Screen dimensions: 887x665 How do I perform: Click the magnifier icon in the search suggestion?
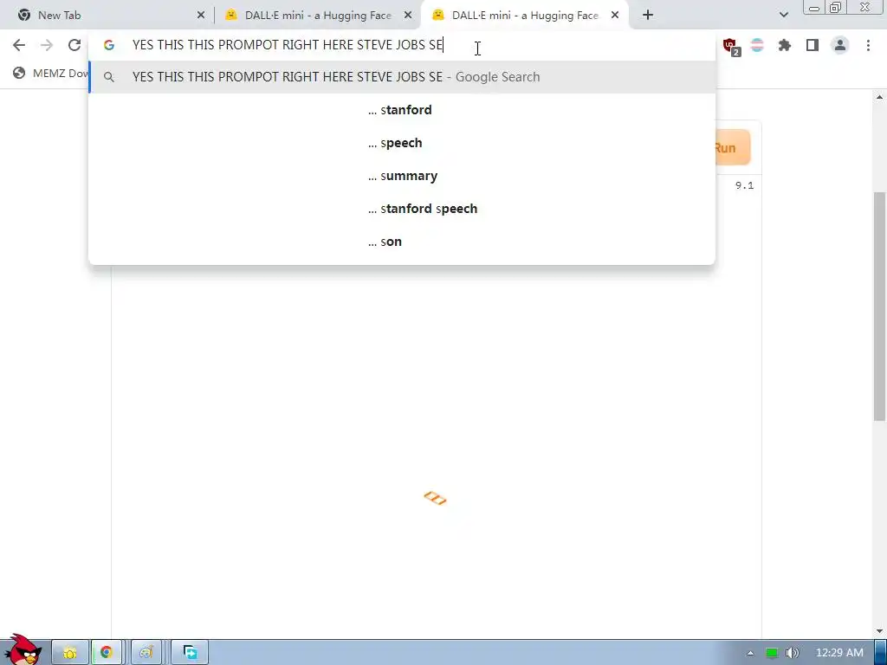[109, 77]
